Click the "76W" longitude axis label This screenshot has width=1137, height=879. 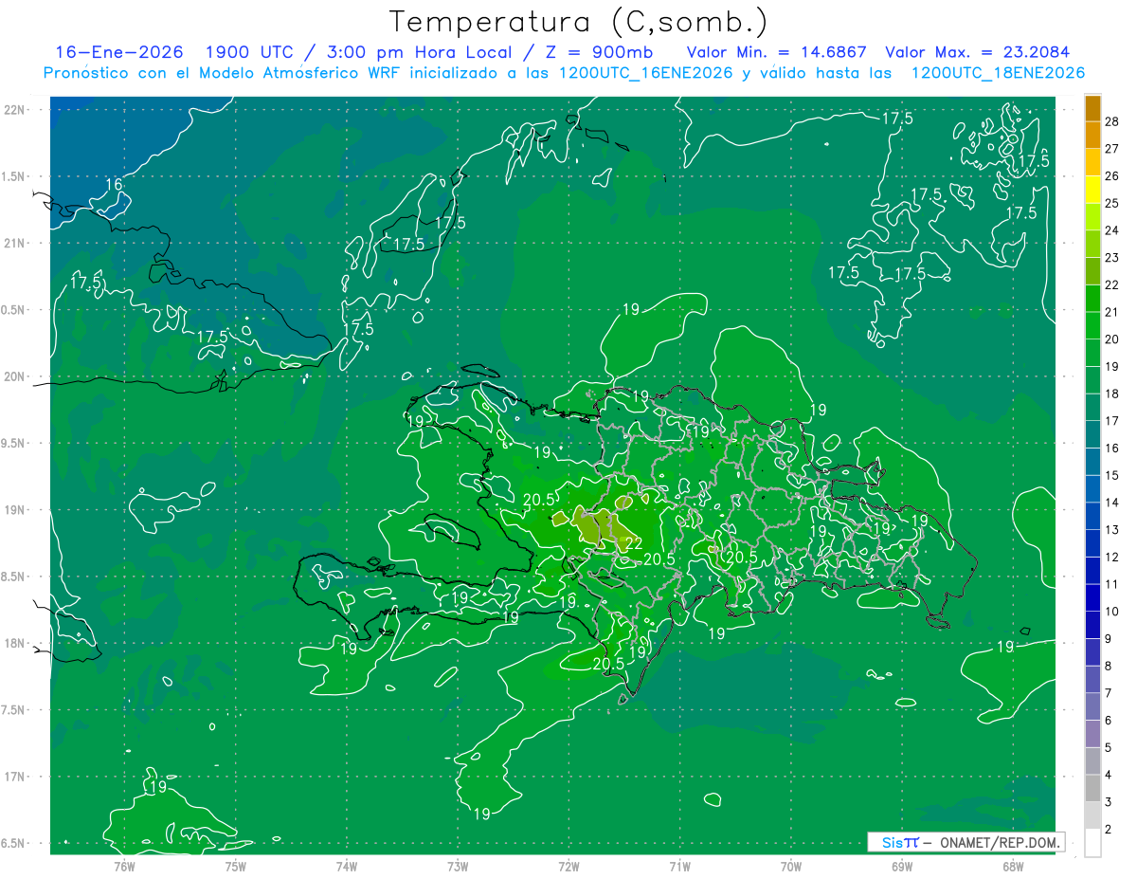(x=124, y=867)
